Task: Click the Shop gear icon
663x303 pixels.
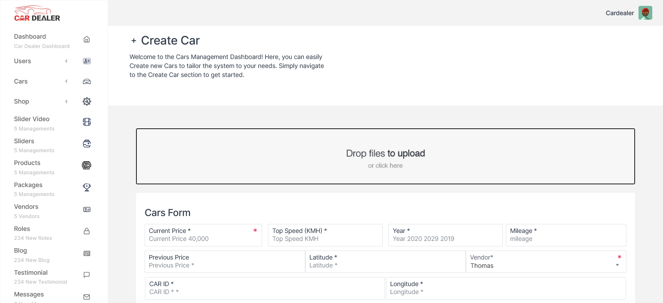Action: click(x=87, y=101)
